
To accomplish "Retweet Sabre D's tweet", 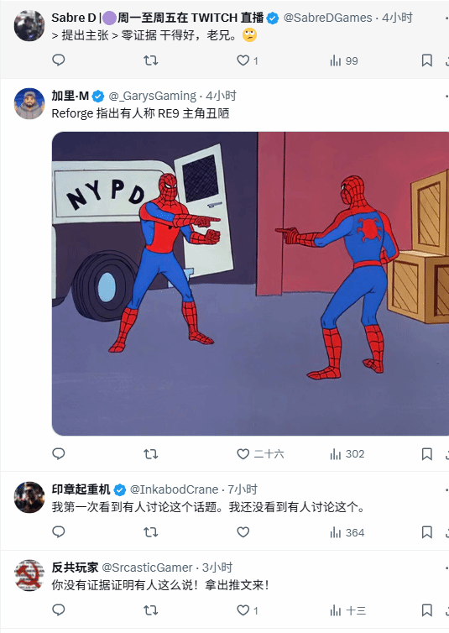I will tap(151, 60).
